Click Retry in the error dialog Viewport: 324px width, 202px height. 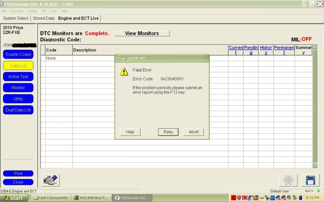point(168,132)
